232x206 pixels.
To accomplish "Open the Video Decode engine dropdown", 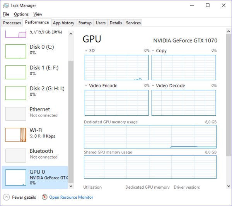I will pos(153,85).
